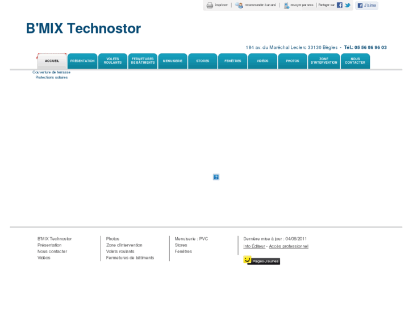Click recommander à un ami text

260,5
